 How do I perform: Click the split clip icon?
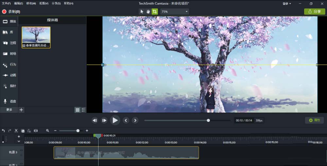pos(36,131)
